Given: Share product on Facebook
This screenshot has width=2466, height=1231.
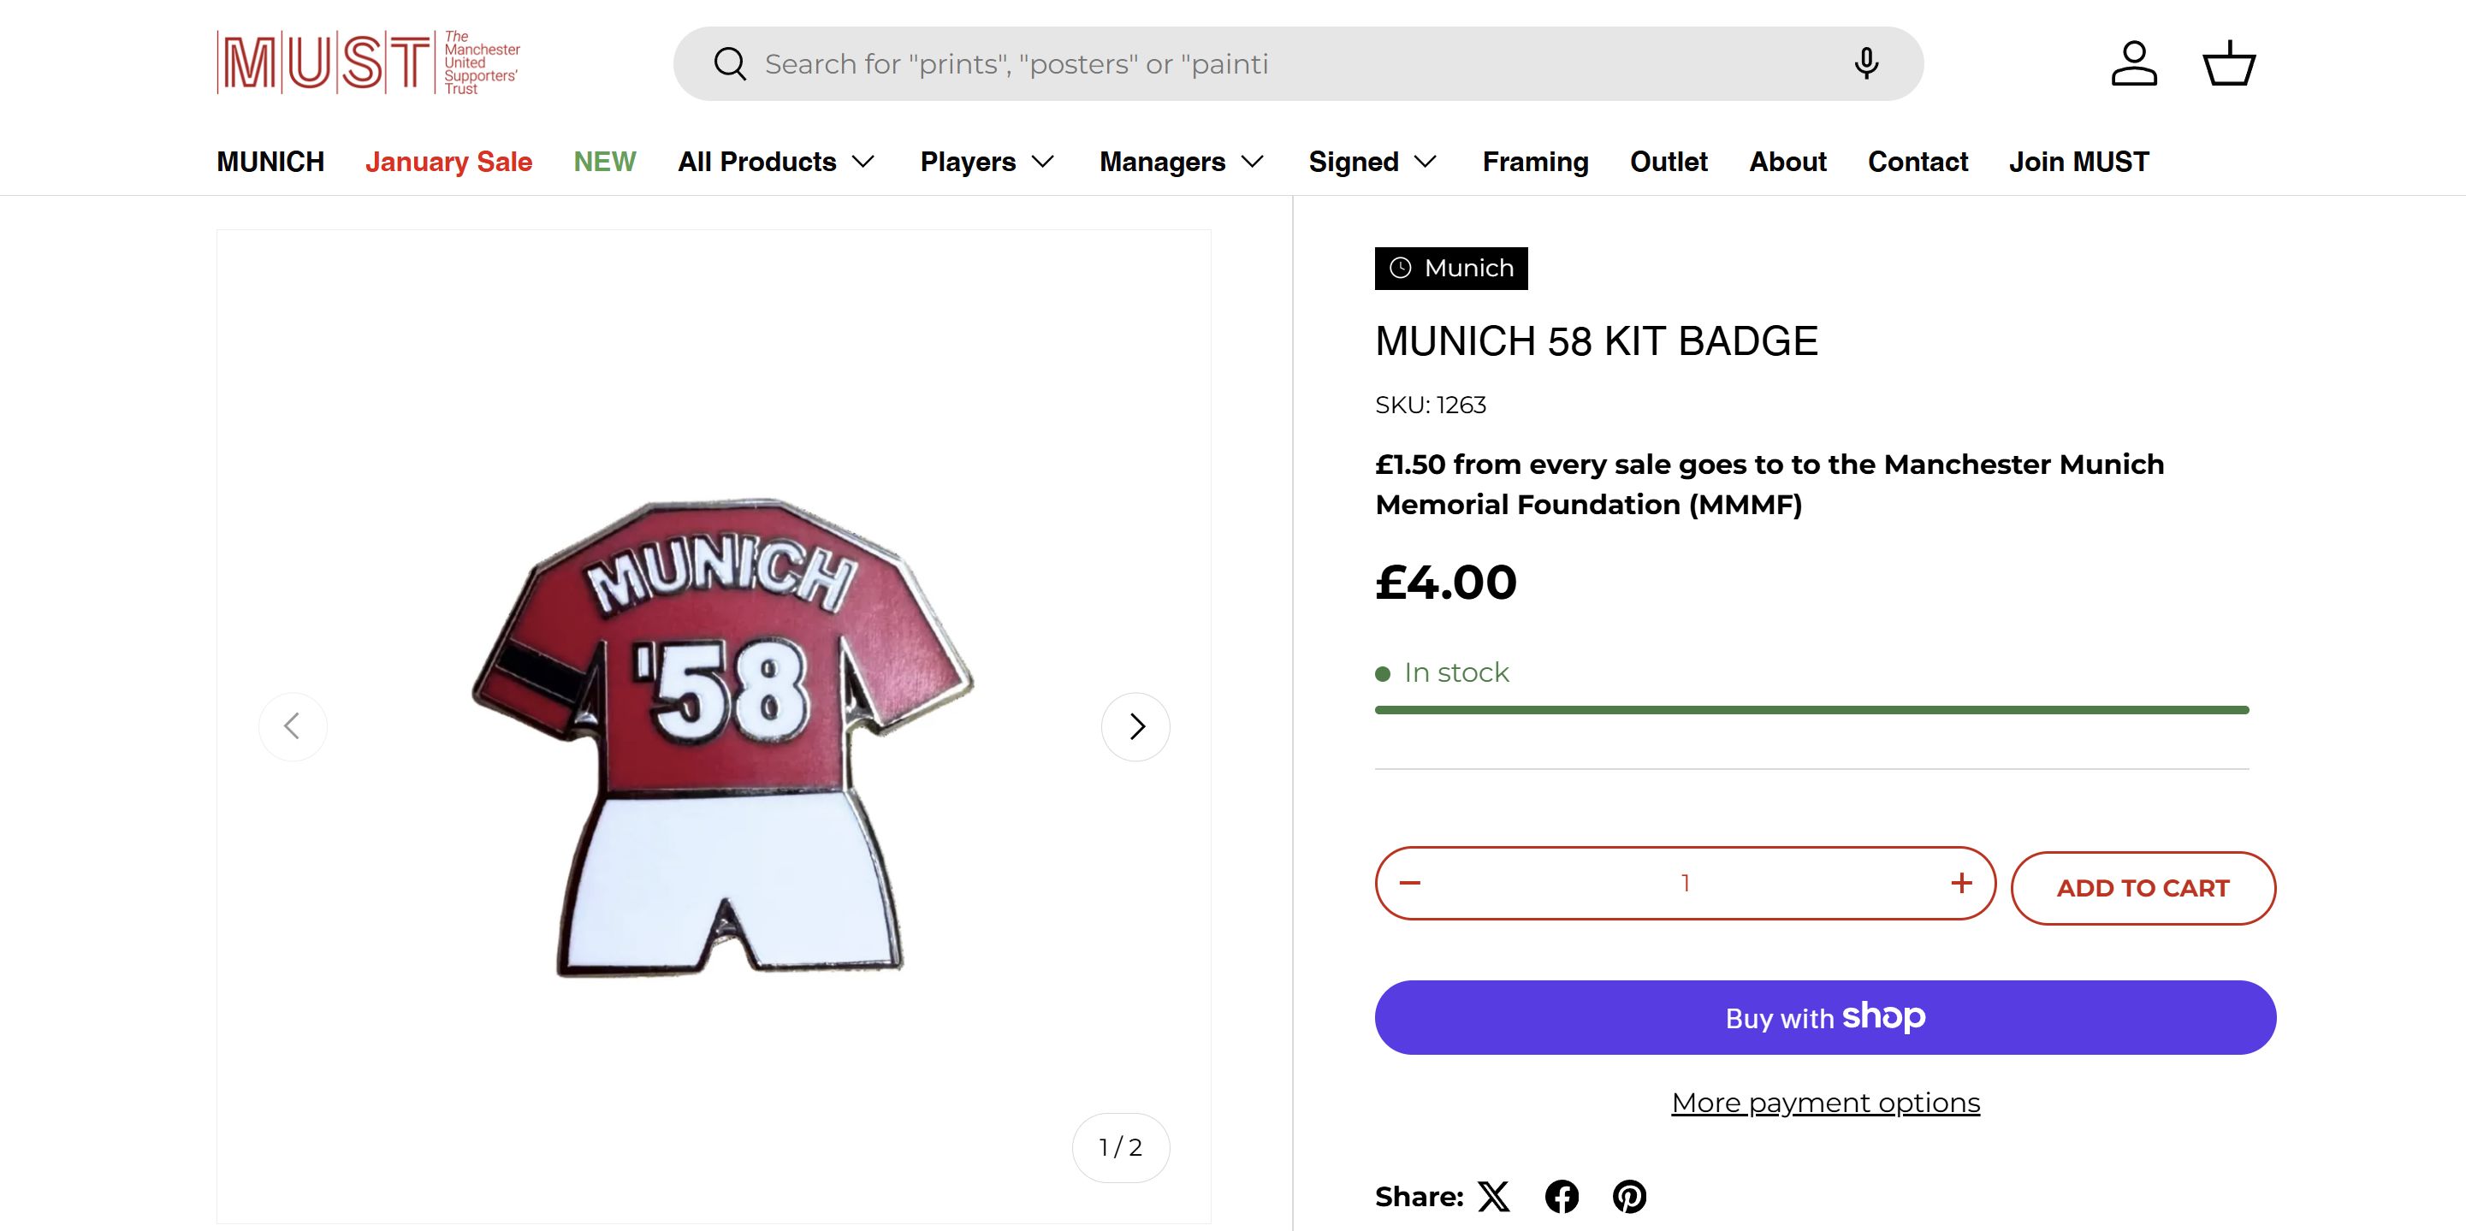Looking at the screenshot, I should 1562,1197.
